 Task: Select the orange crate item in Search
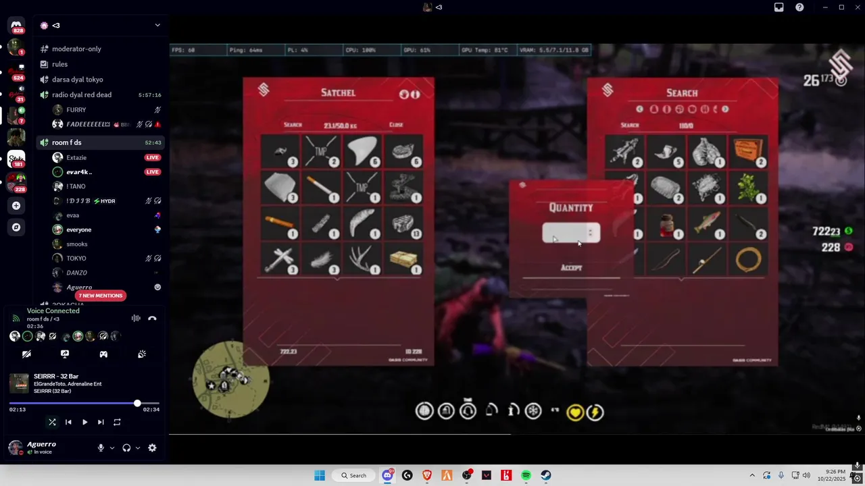(748, 151)
